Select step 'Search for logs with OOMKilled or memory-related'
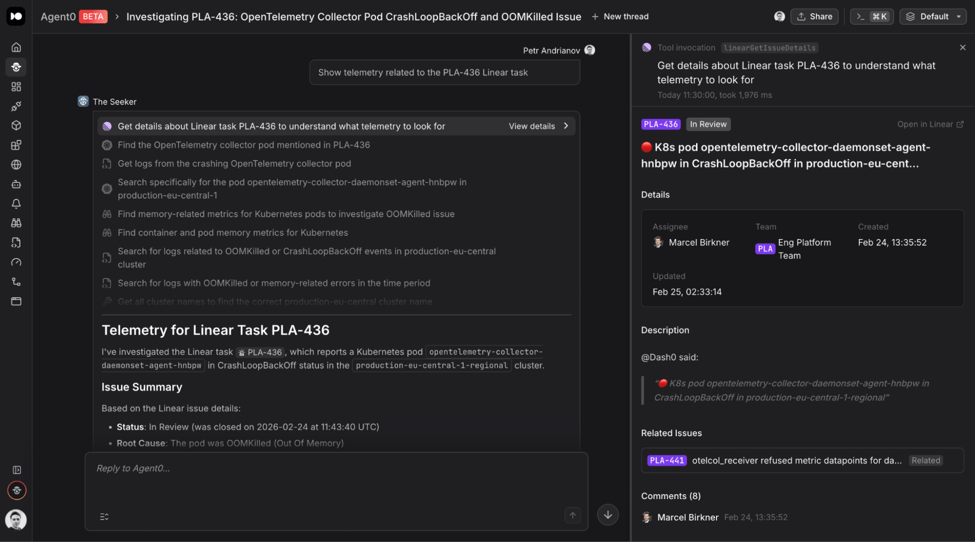This screenshot has height=542, width=975. [x=274, y=283]
